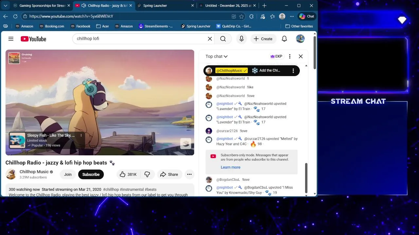Mute the Chillhop Radio tab audio

tap(83, 6)
